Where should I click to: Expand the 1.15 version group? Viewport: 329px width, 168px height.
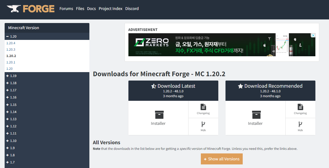coord(47,105)
